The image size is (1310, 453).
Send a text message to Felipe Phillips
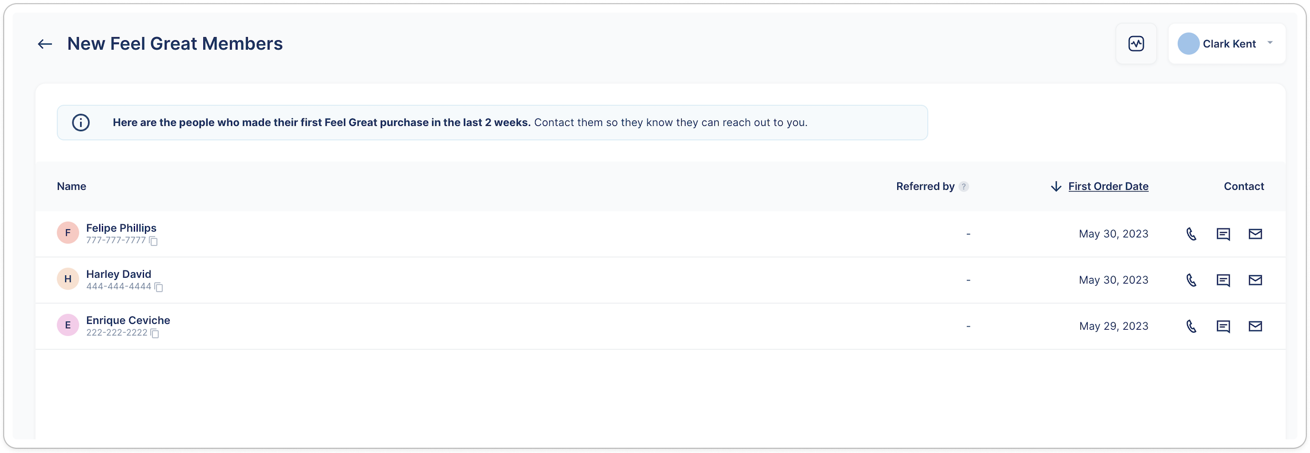pos(1223,234)
